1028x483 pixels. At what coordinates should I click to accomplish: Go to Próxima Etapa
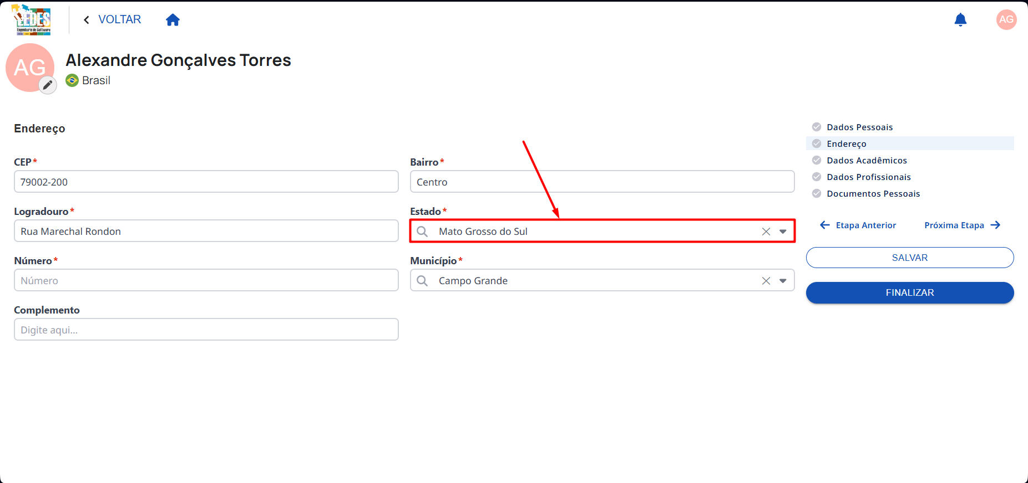963,225
